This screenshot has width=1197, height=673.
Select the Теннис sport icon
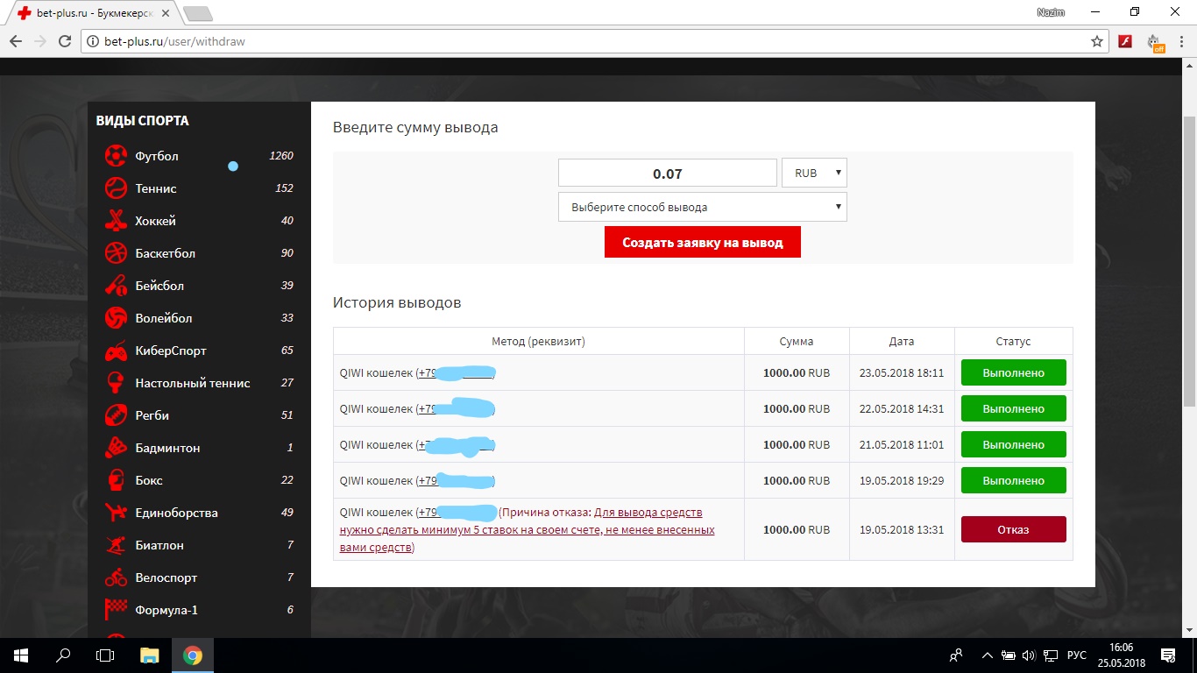116,188
